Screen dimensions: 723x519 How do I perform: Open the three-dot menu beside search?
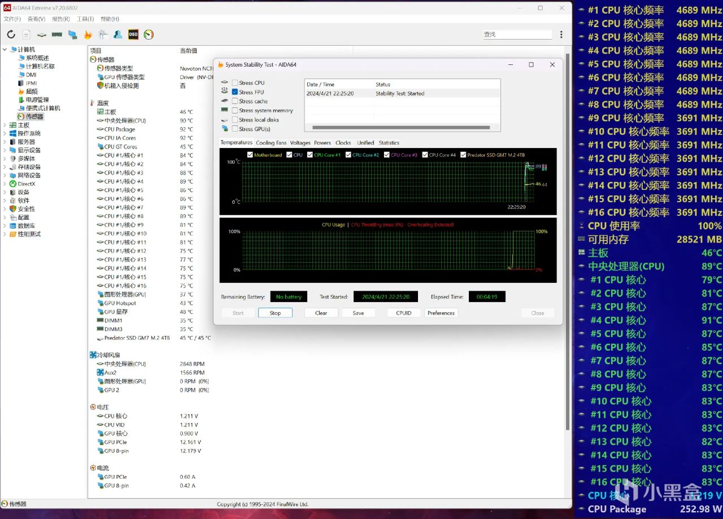coord(561,34)
